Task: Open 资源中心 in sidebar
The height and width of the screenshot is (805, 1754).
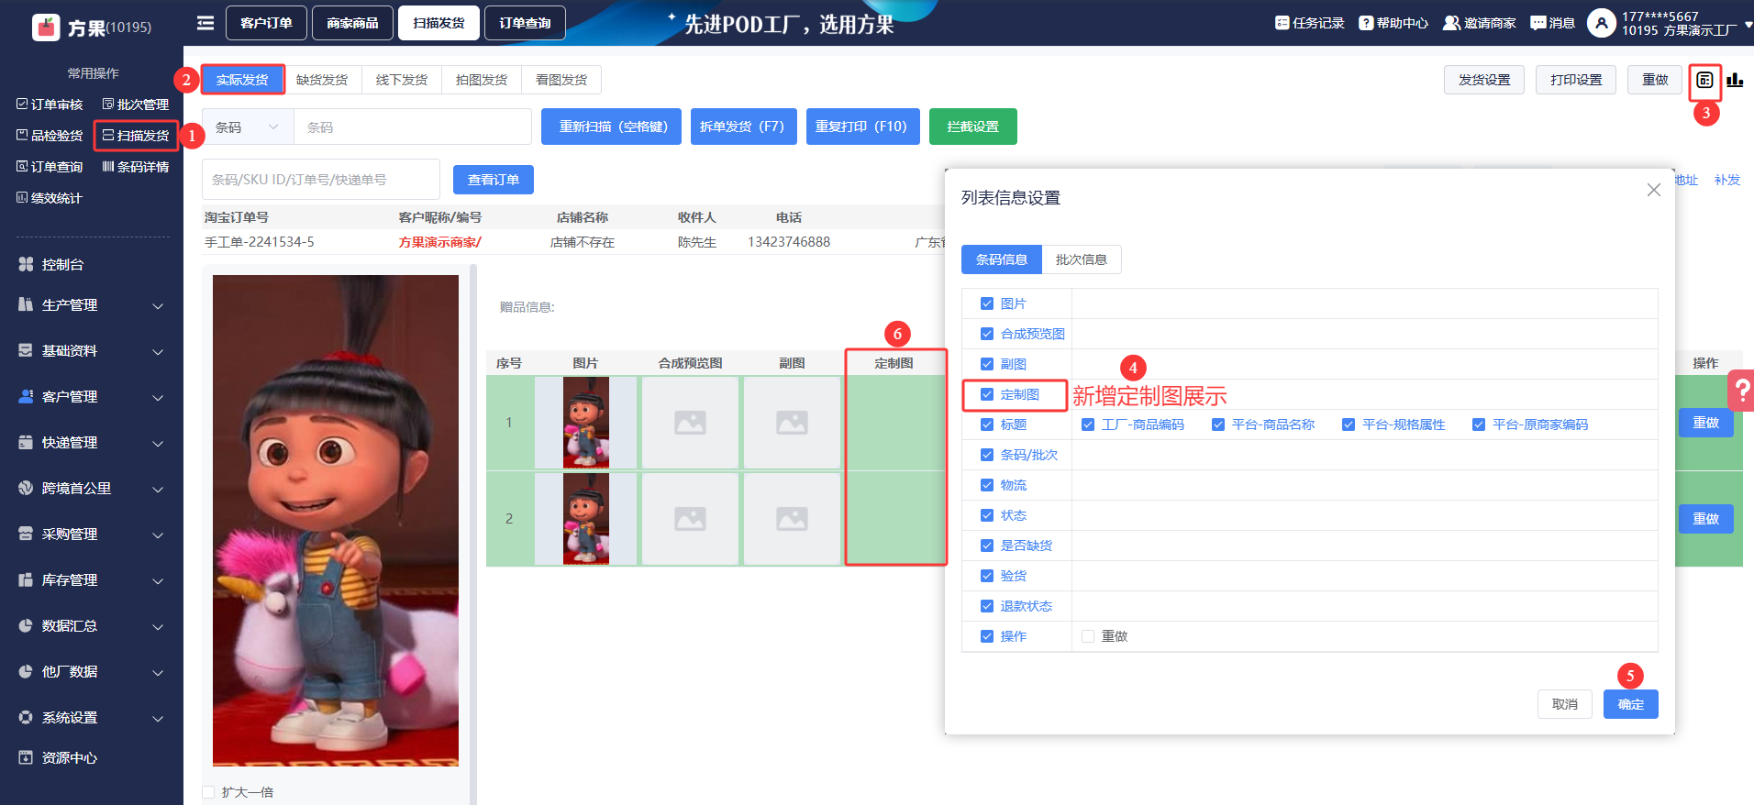Action: click(x=69, y=757)
